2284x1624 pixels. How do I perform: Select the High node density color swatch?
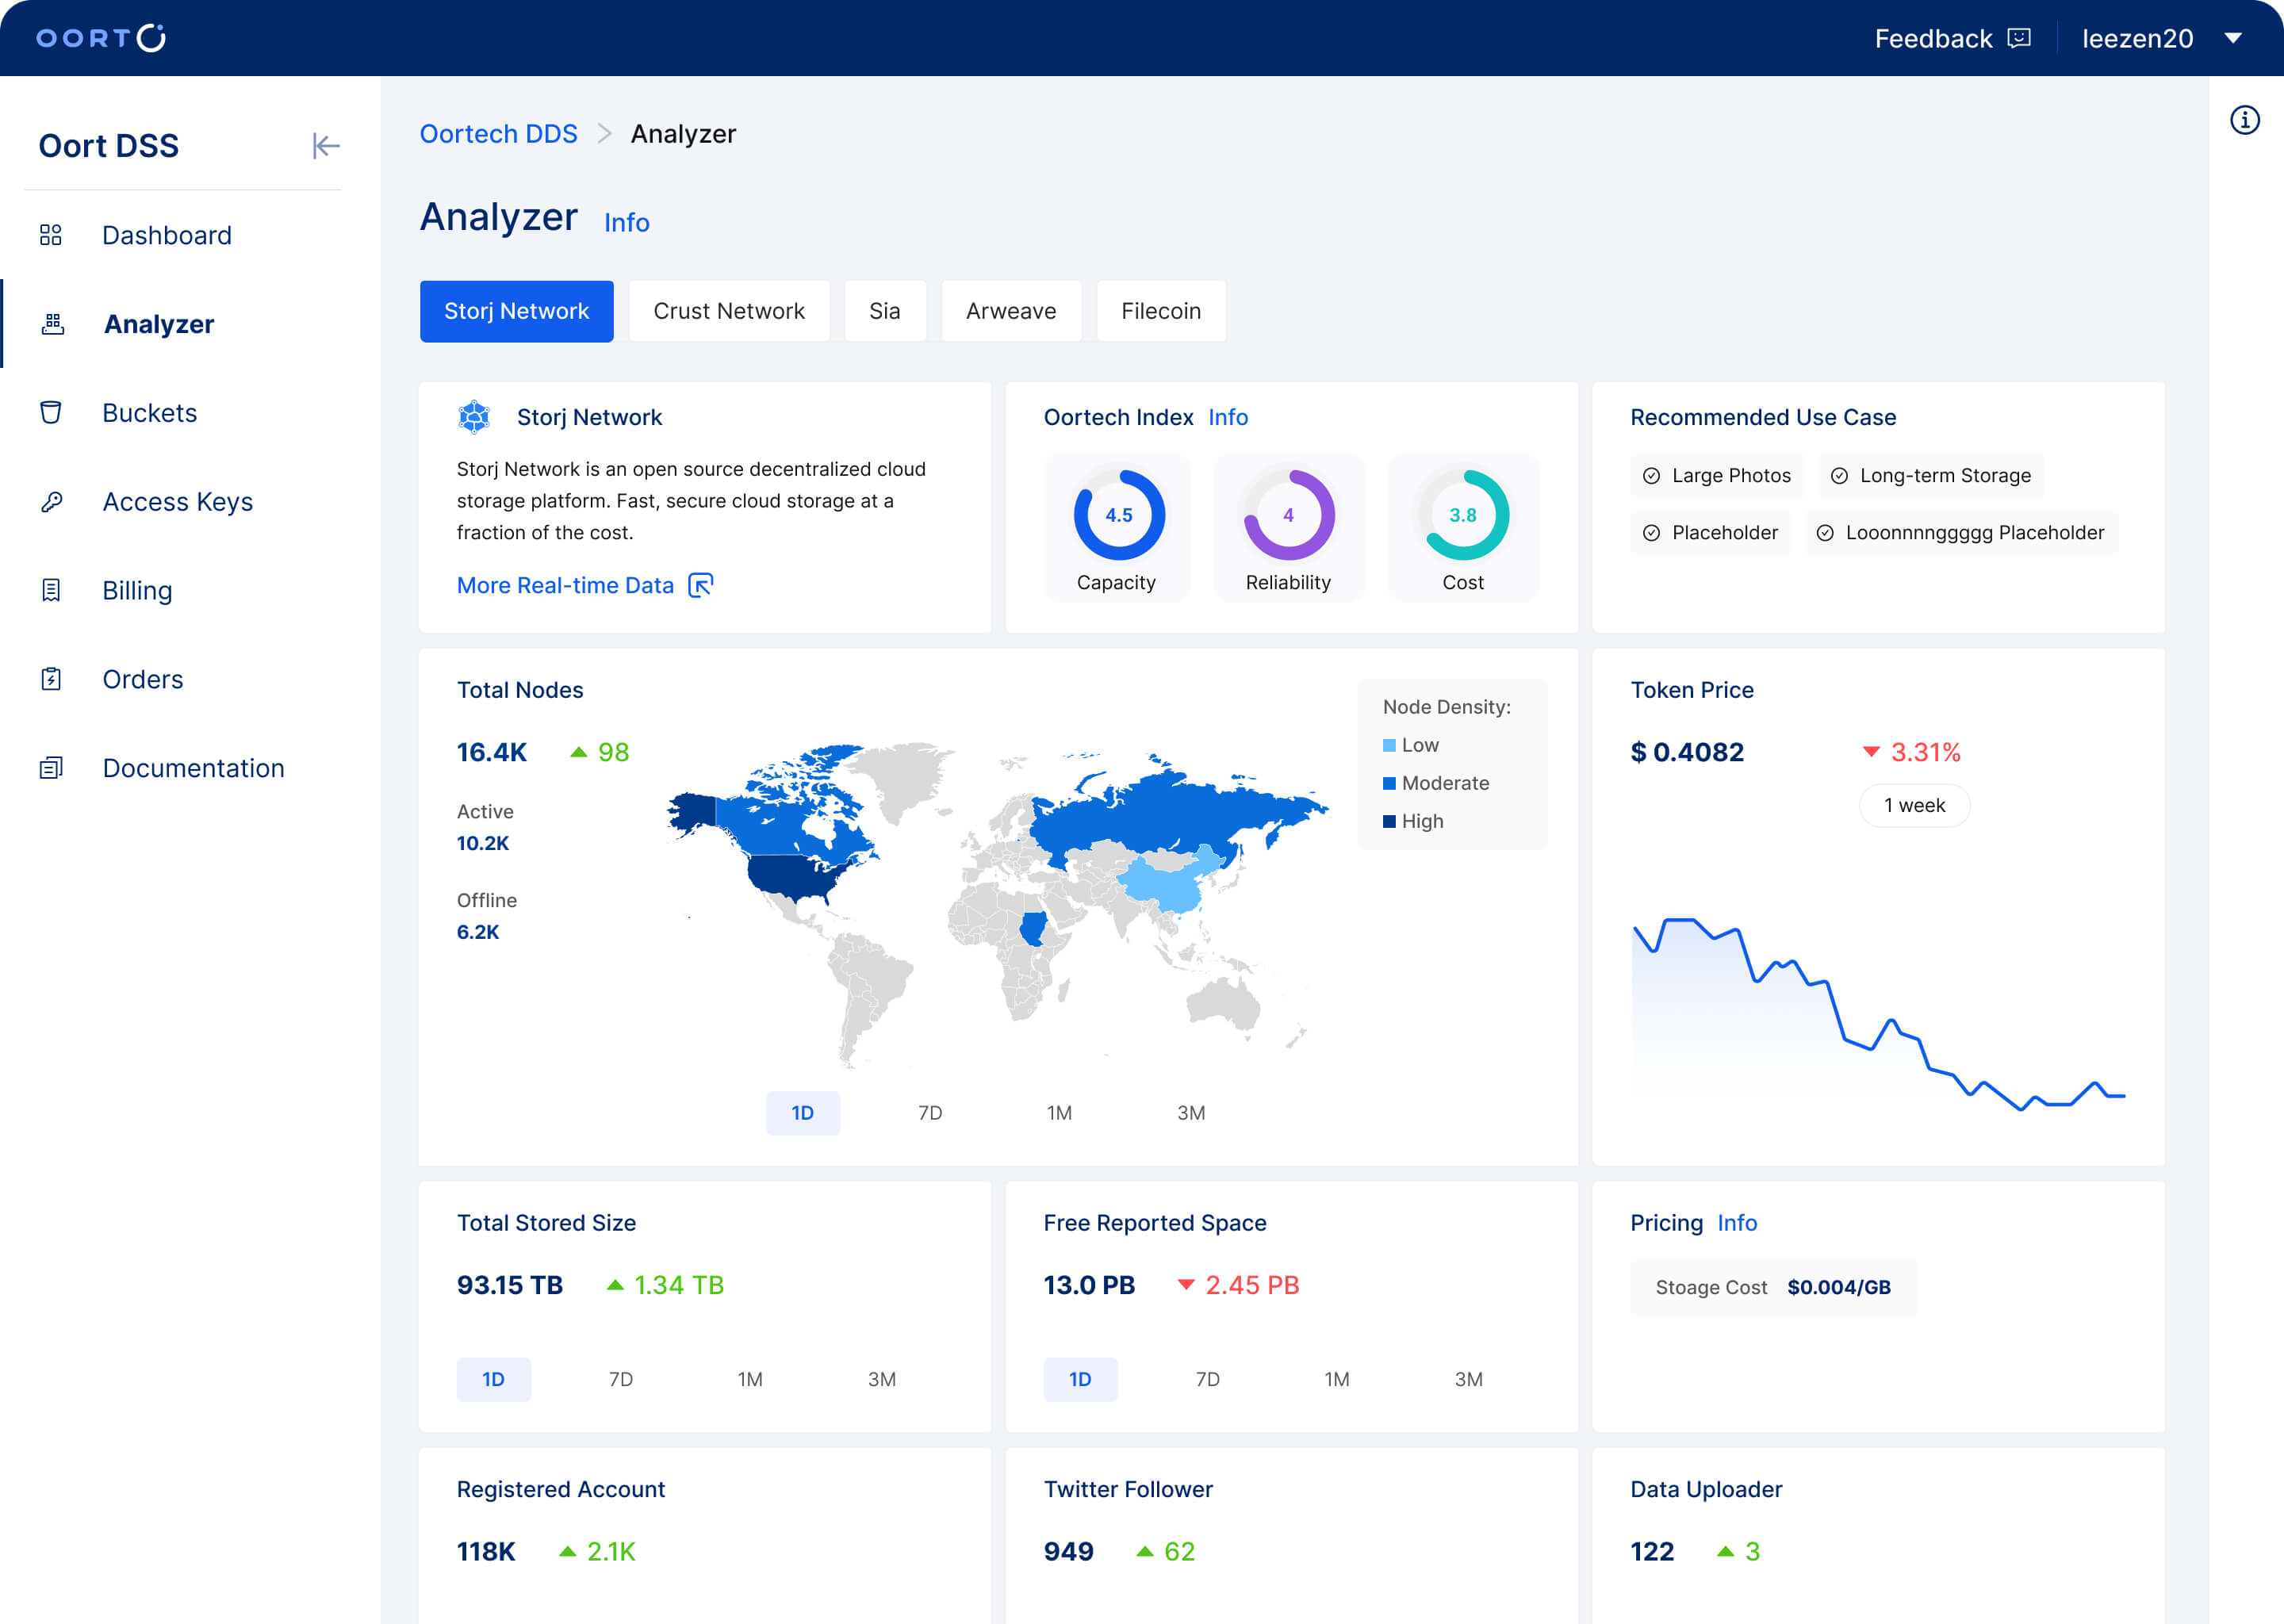[x=1389, y=821]
